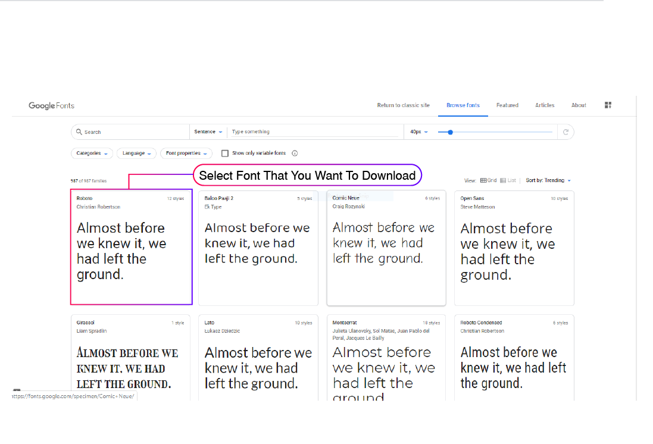Switch to Grid view
The width and height of the screenshot is (653, 444).
tap(489, 180)
